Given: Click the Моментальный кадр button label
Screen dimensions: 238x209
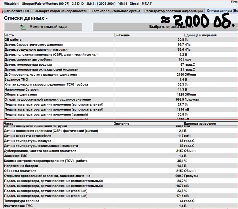Looking at the screenshot, I should (x=48, y=27).
